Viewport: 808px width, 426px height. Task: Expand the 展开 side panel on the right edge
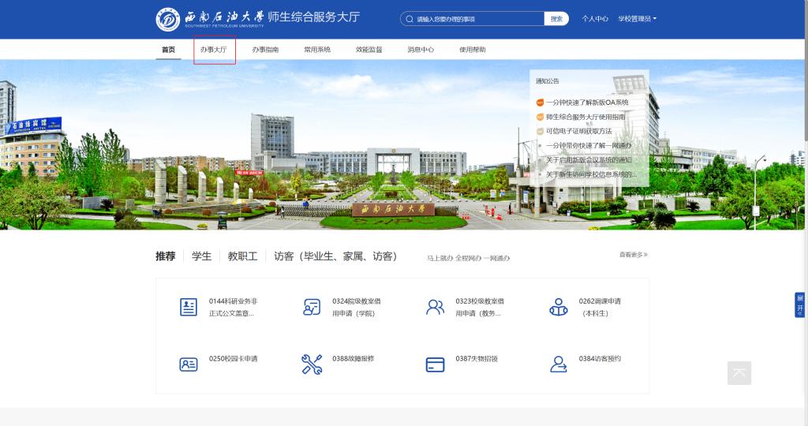point(800,304)
